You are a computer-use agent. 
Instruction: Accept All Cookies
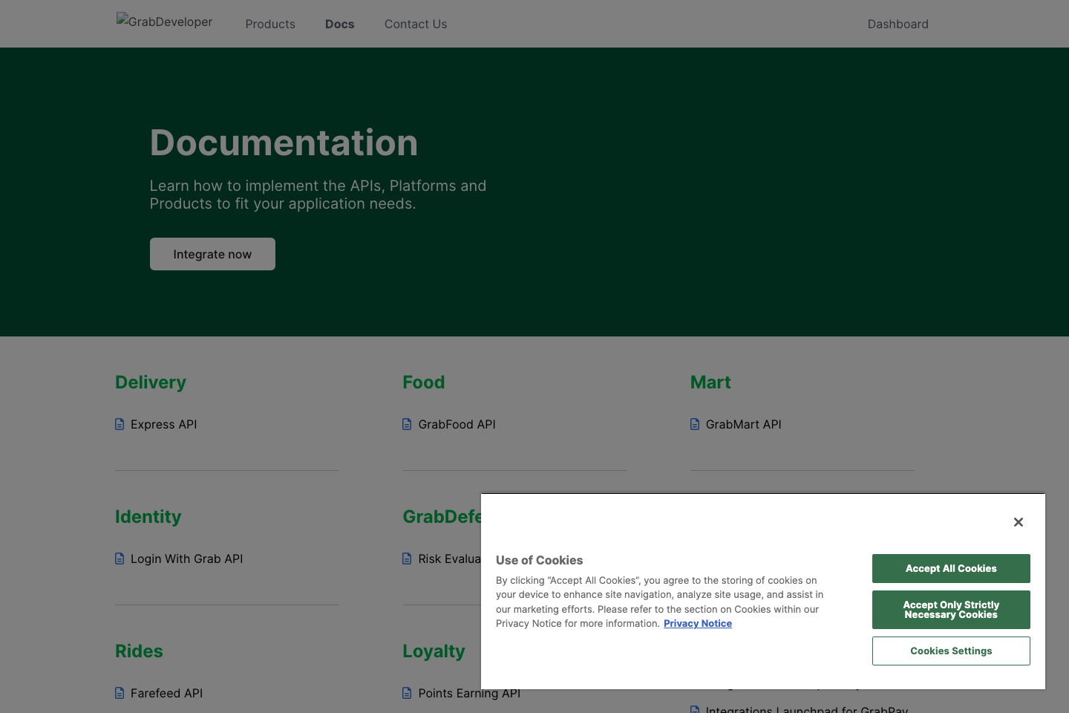coord(951,568)
